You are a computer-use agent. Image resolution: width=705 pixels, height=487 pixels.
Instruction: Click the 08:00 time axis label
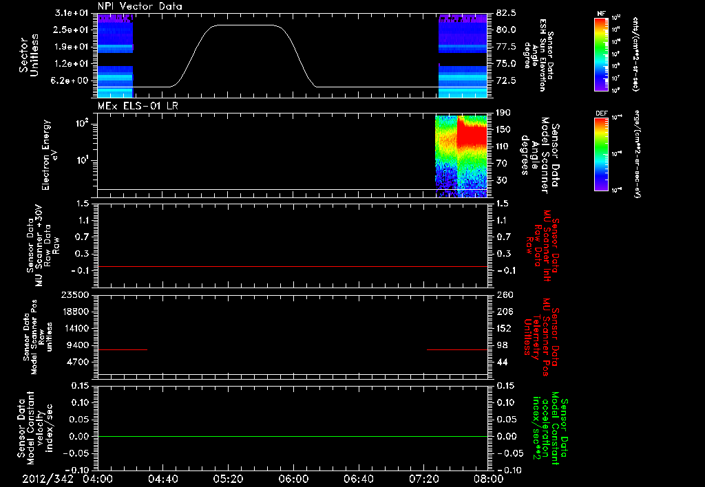point(489,479)
